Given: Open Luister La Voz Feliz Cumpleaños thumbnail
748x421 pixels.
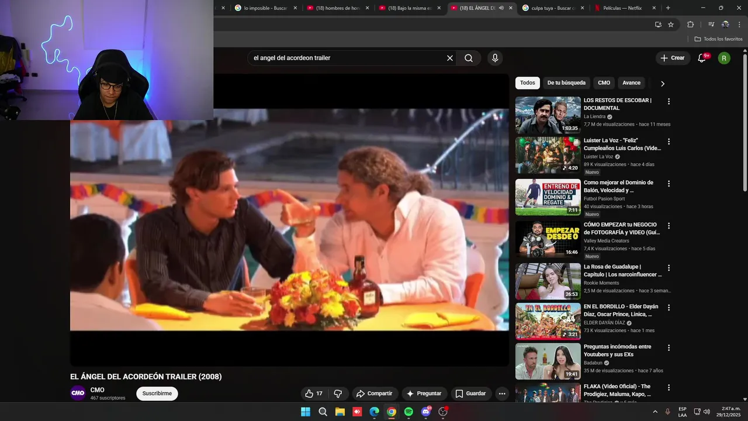Looking at the screenshot, I should [x=548, y=156].
